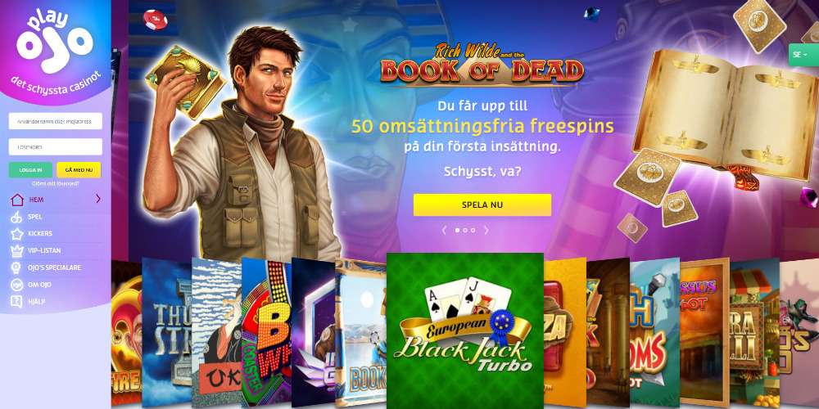
Task: Open the SE language dropdown
Action: [803, 55]
